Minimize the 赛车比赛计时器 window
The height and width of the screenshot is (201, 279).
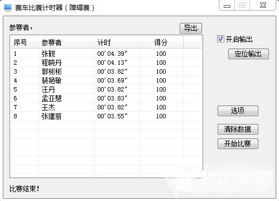coord(227,6)
